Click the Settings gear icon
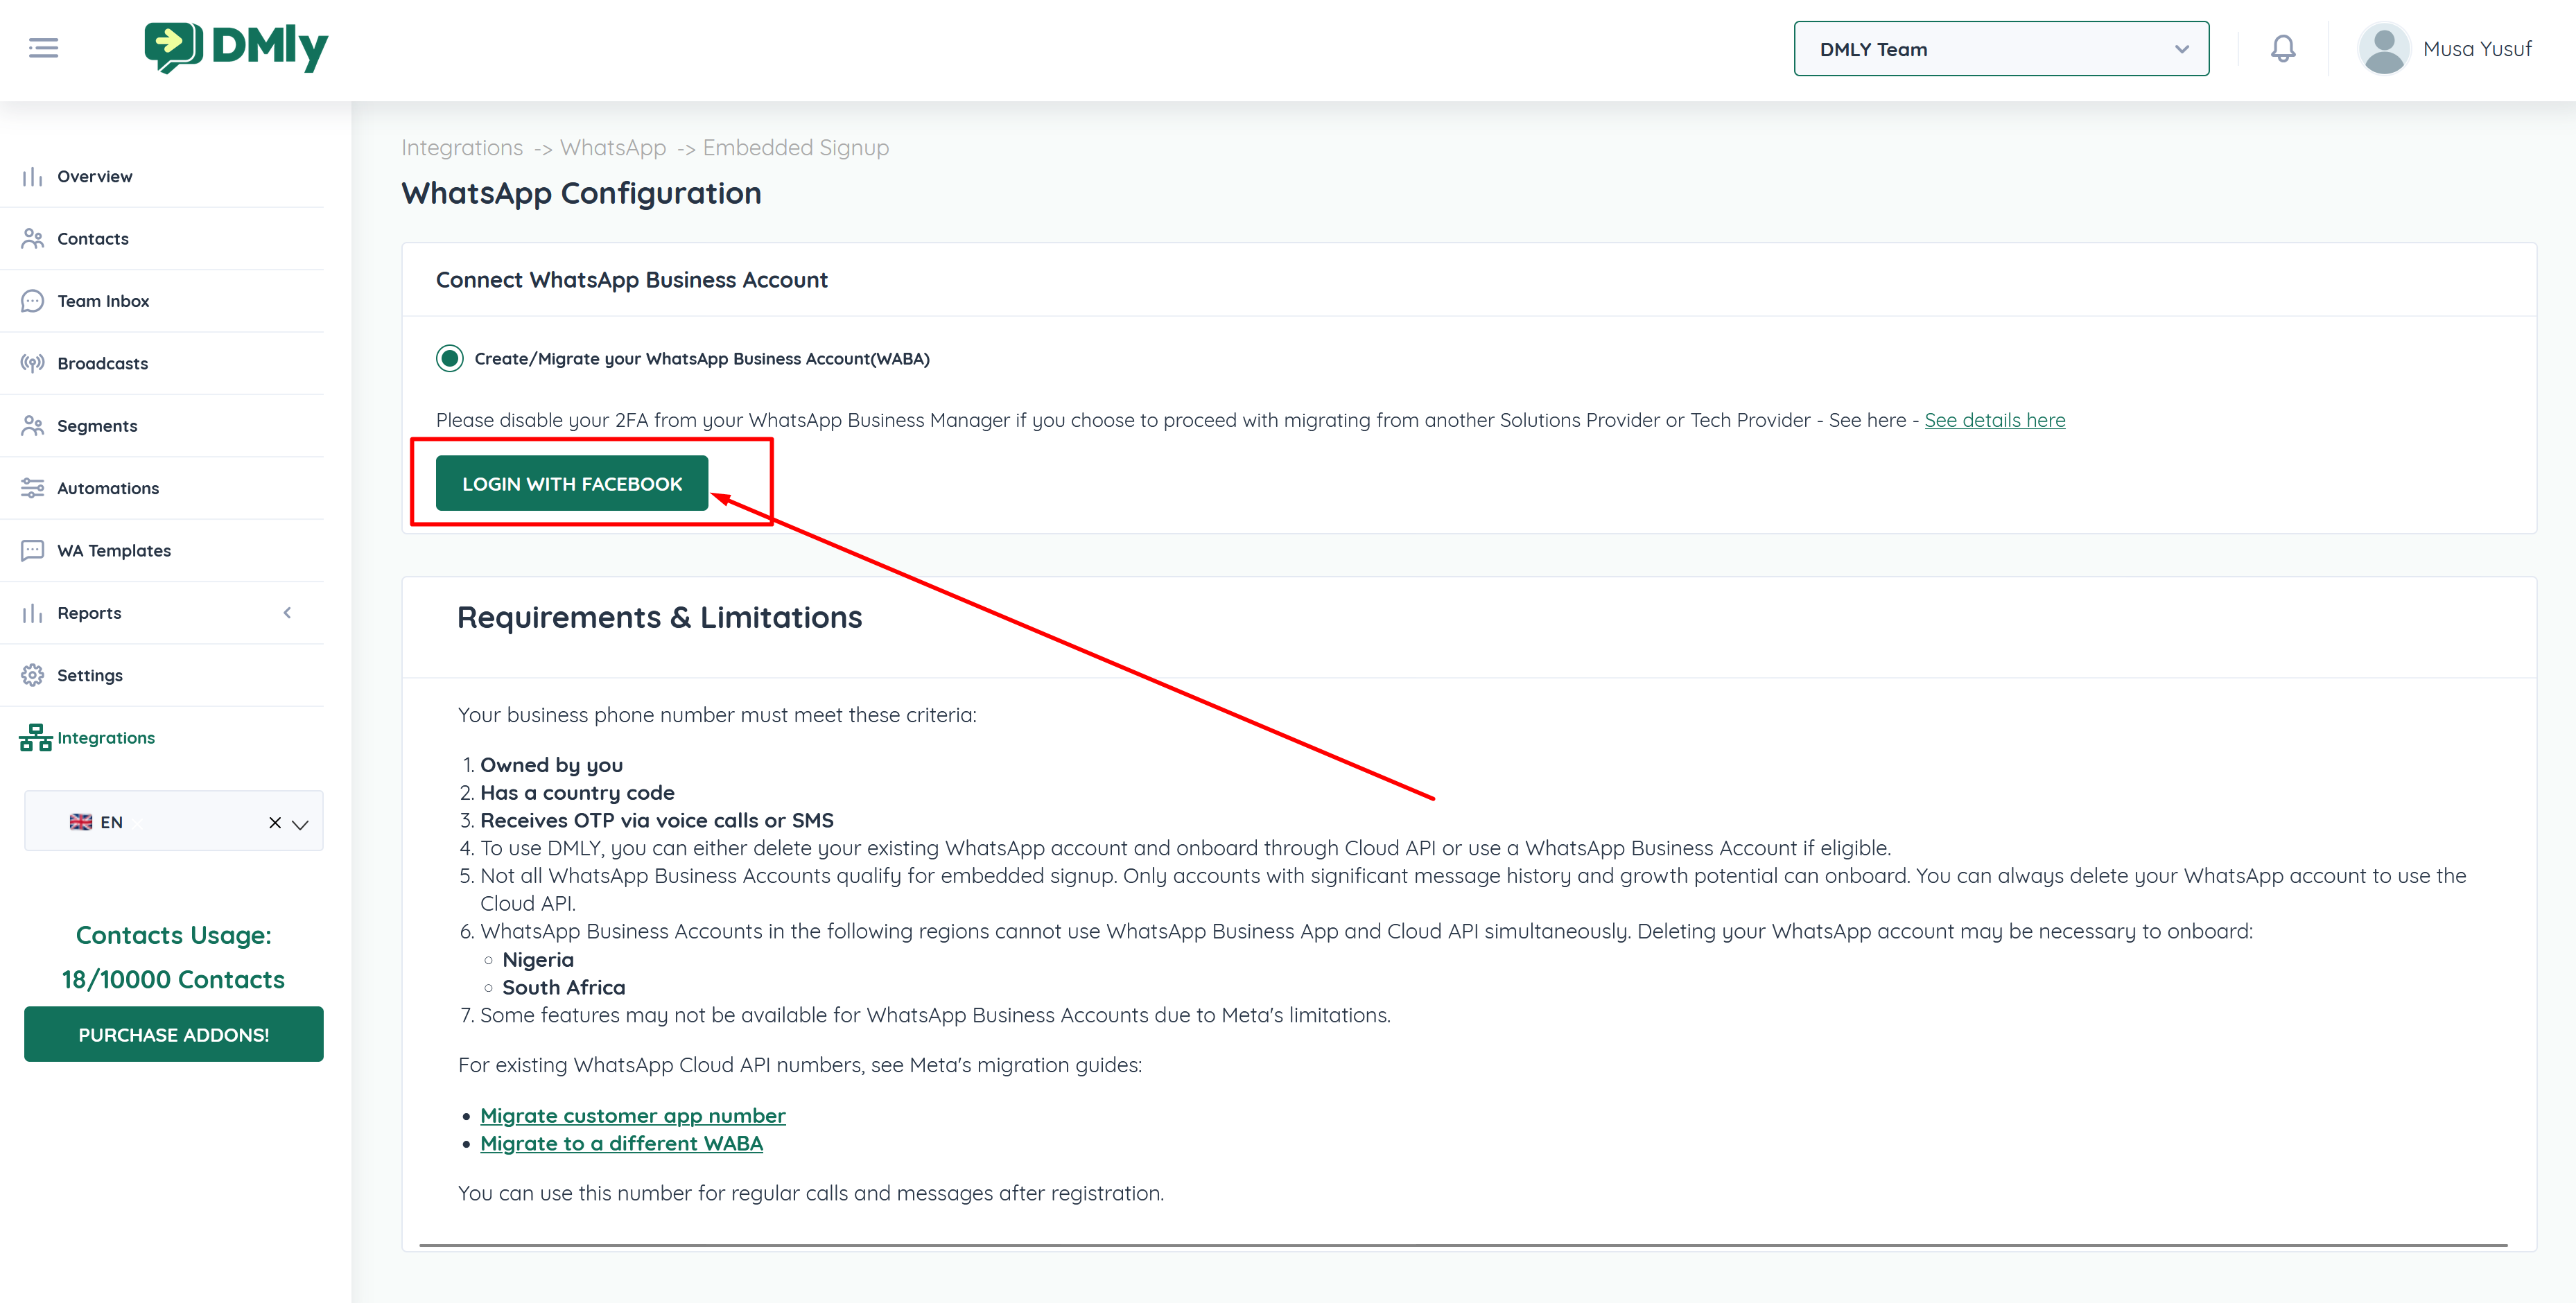 coord(32,675)
